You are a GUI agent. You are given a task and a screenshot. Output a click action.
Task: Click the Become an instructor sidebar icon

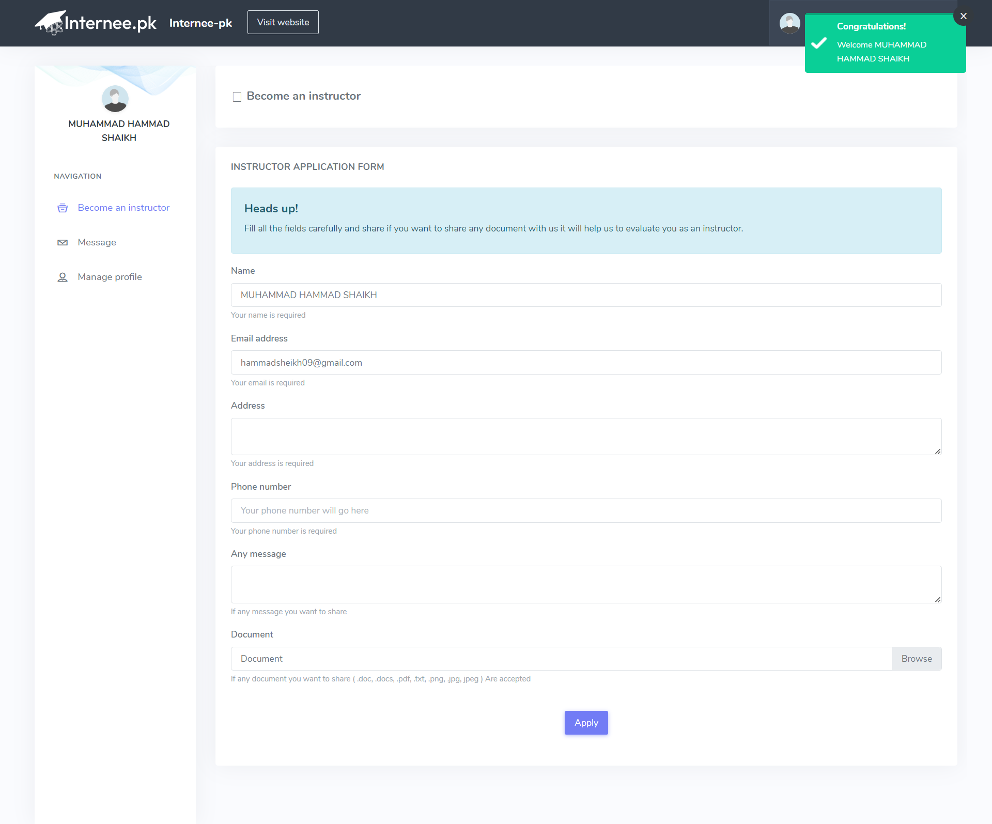63,208
